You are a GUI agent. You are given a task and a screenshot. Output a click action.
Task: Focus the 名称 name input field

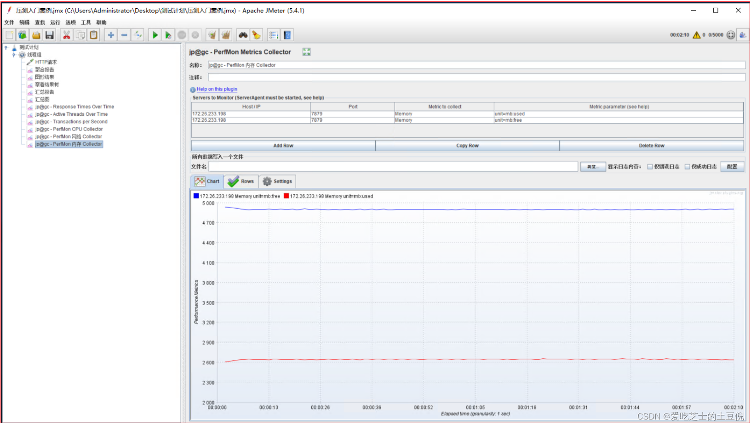tap(476, 65)
